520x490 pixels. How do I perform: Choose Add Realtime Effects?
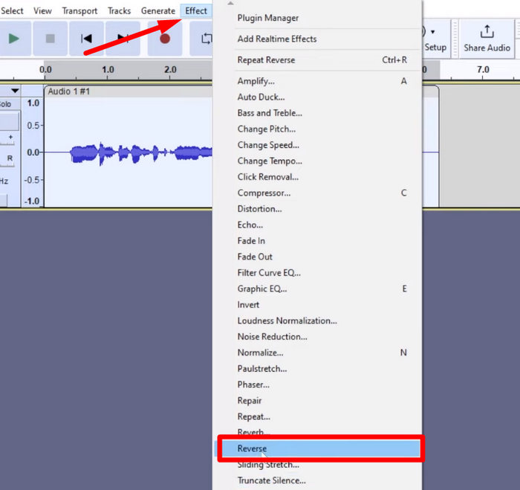[317, 39]
